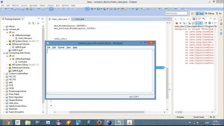
Task: Select the Java perspective button
Action: 200,13
